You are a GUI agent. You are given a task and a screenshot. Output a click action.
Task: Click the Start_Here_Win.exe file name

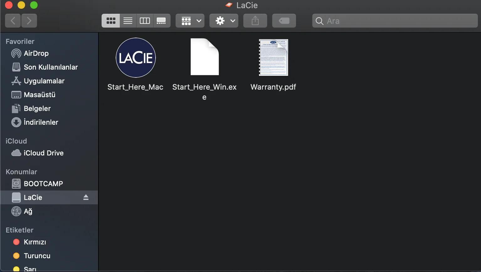coord(204,92)
